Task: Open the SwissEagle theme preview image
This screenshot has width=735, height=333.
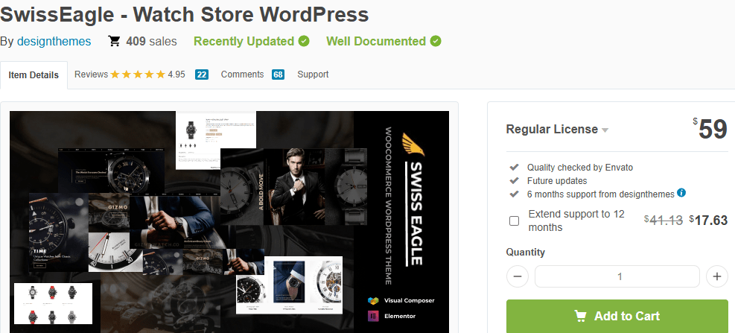Action: pos(229,222)
